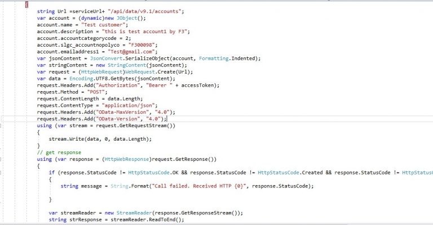Click the "// get response" comment
The image size is (433, 225).
[59, 152]
